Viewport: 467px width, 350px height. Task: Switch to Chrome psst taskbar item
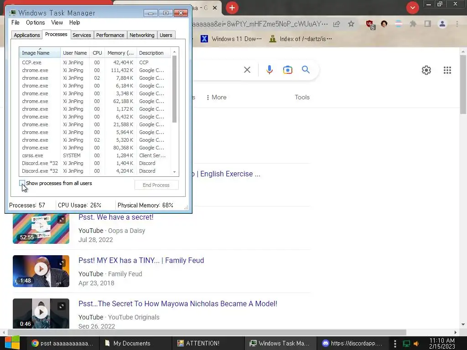(x=62, y=343)
